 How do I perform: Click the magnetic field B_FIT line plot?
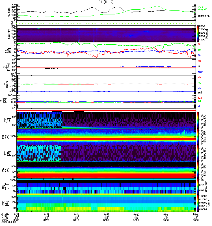(106, 51)
